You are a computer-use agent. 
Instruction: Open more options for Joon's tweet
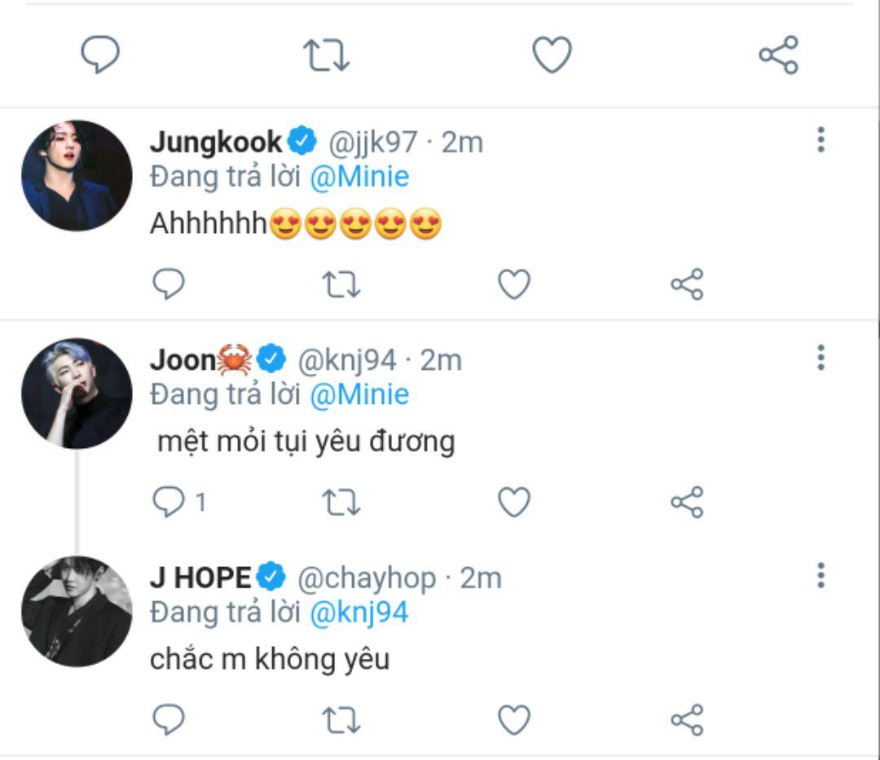821,358
